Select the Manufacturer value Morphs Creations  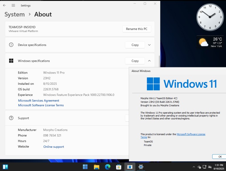pyautogui.click(x=55, y=130)
